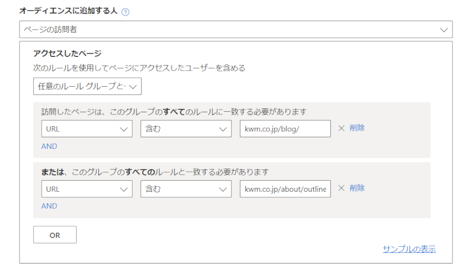Open the second group's URL type dropdown
Screen dimensions: 472x264
coord(87,189)
